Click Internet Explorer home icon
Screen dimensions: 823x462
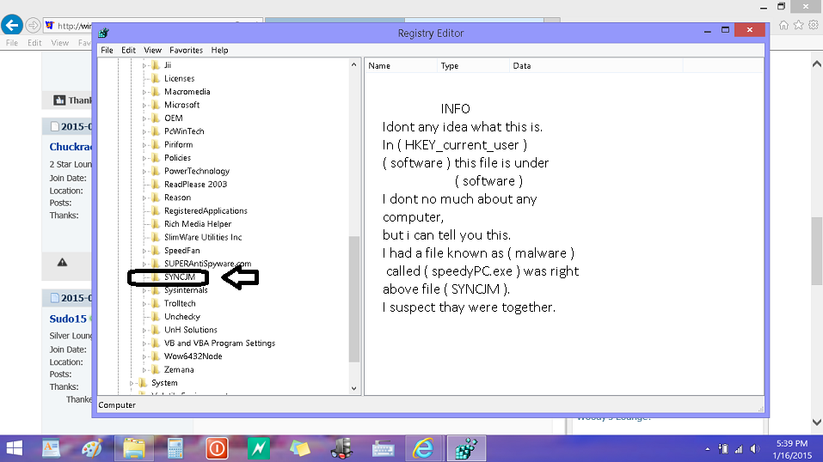point(783,25)
